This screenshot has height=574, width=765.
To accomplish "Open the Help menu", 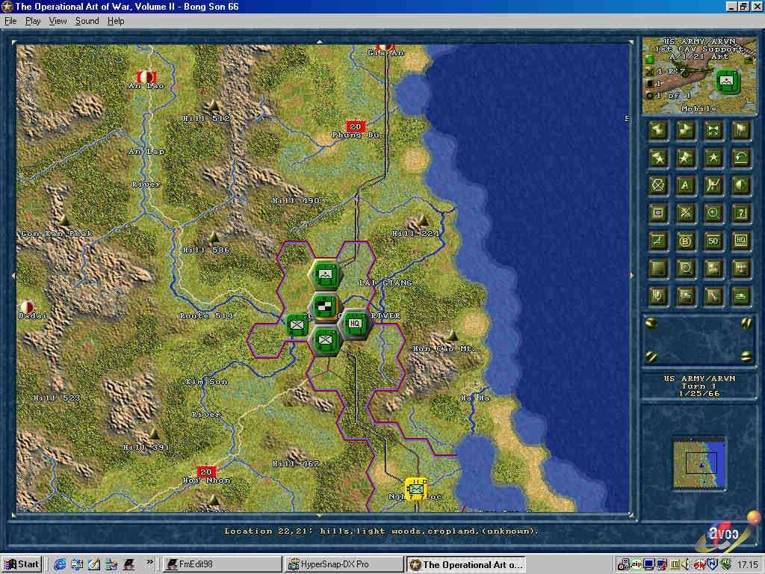I will point(116,21).
